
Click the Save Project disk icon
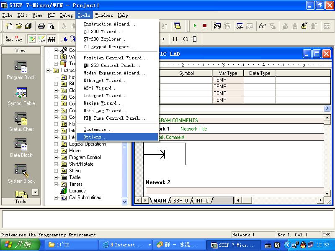[28, 26]
